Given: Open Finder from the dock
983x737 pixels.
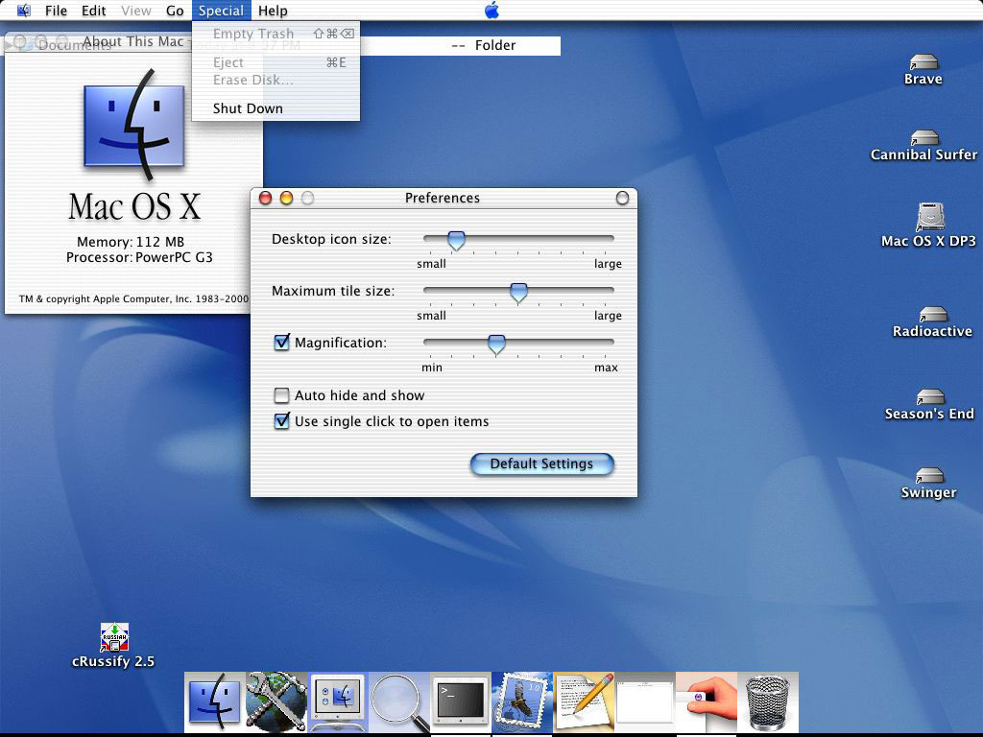Looking at the screenshot, I should [x=214, y=701].
